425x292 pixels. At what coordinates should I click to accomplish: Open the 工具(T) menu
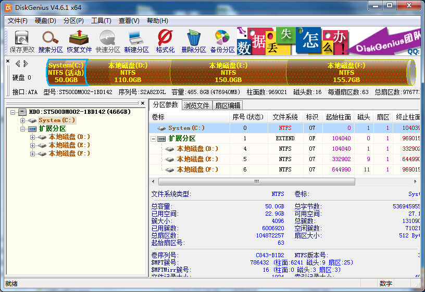pos(101,21)
